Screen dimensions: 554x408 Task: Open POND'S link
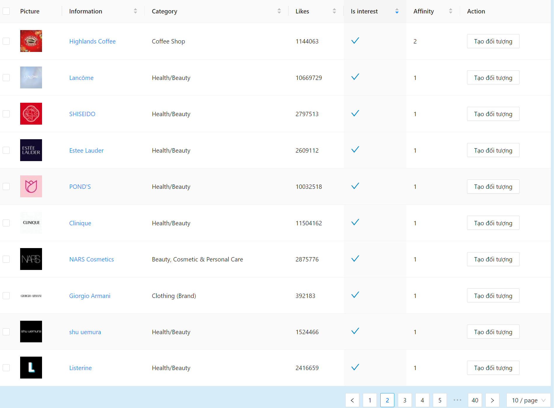[80, 187]
